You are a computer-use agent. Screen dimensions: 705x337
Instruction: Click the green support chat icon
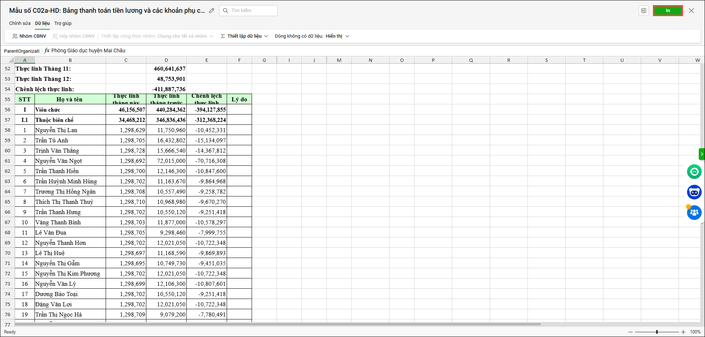pyautogui.click(x=694, y=172)
